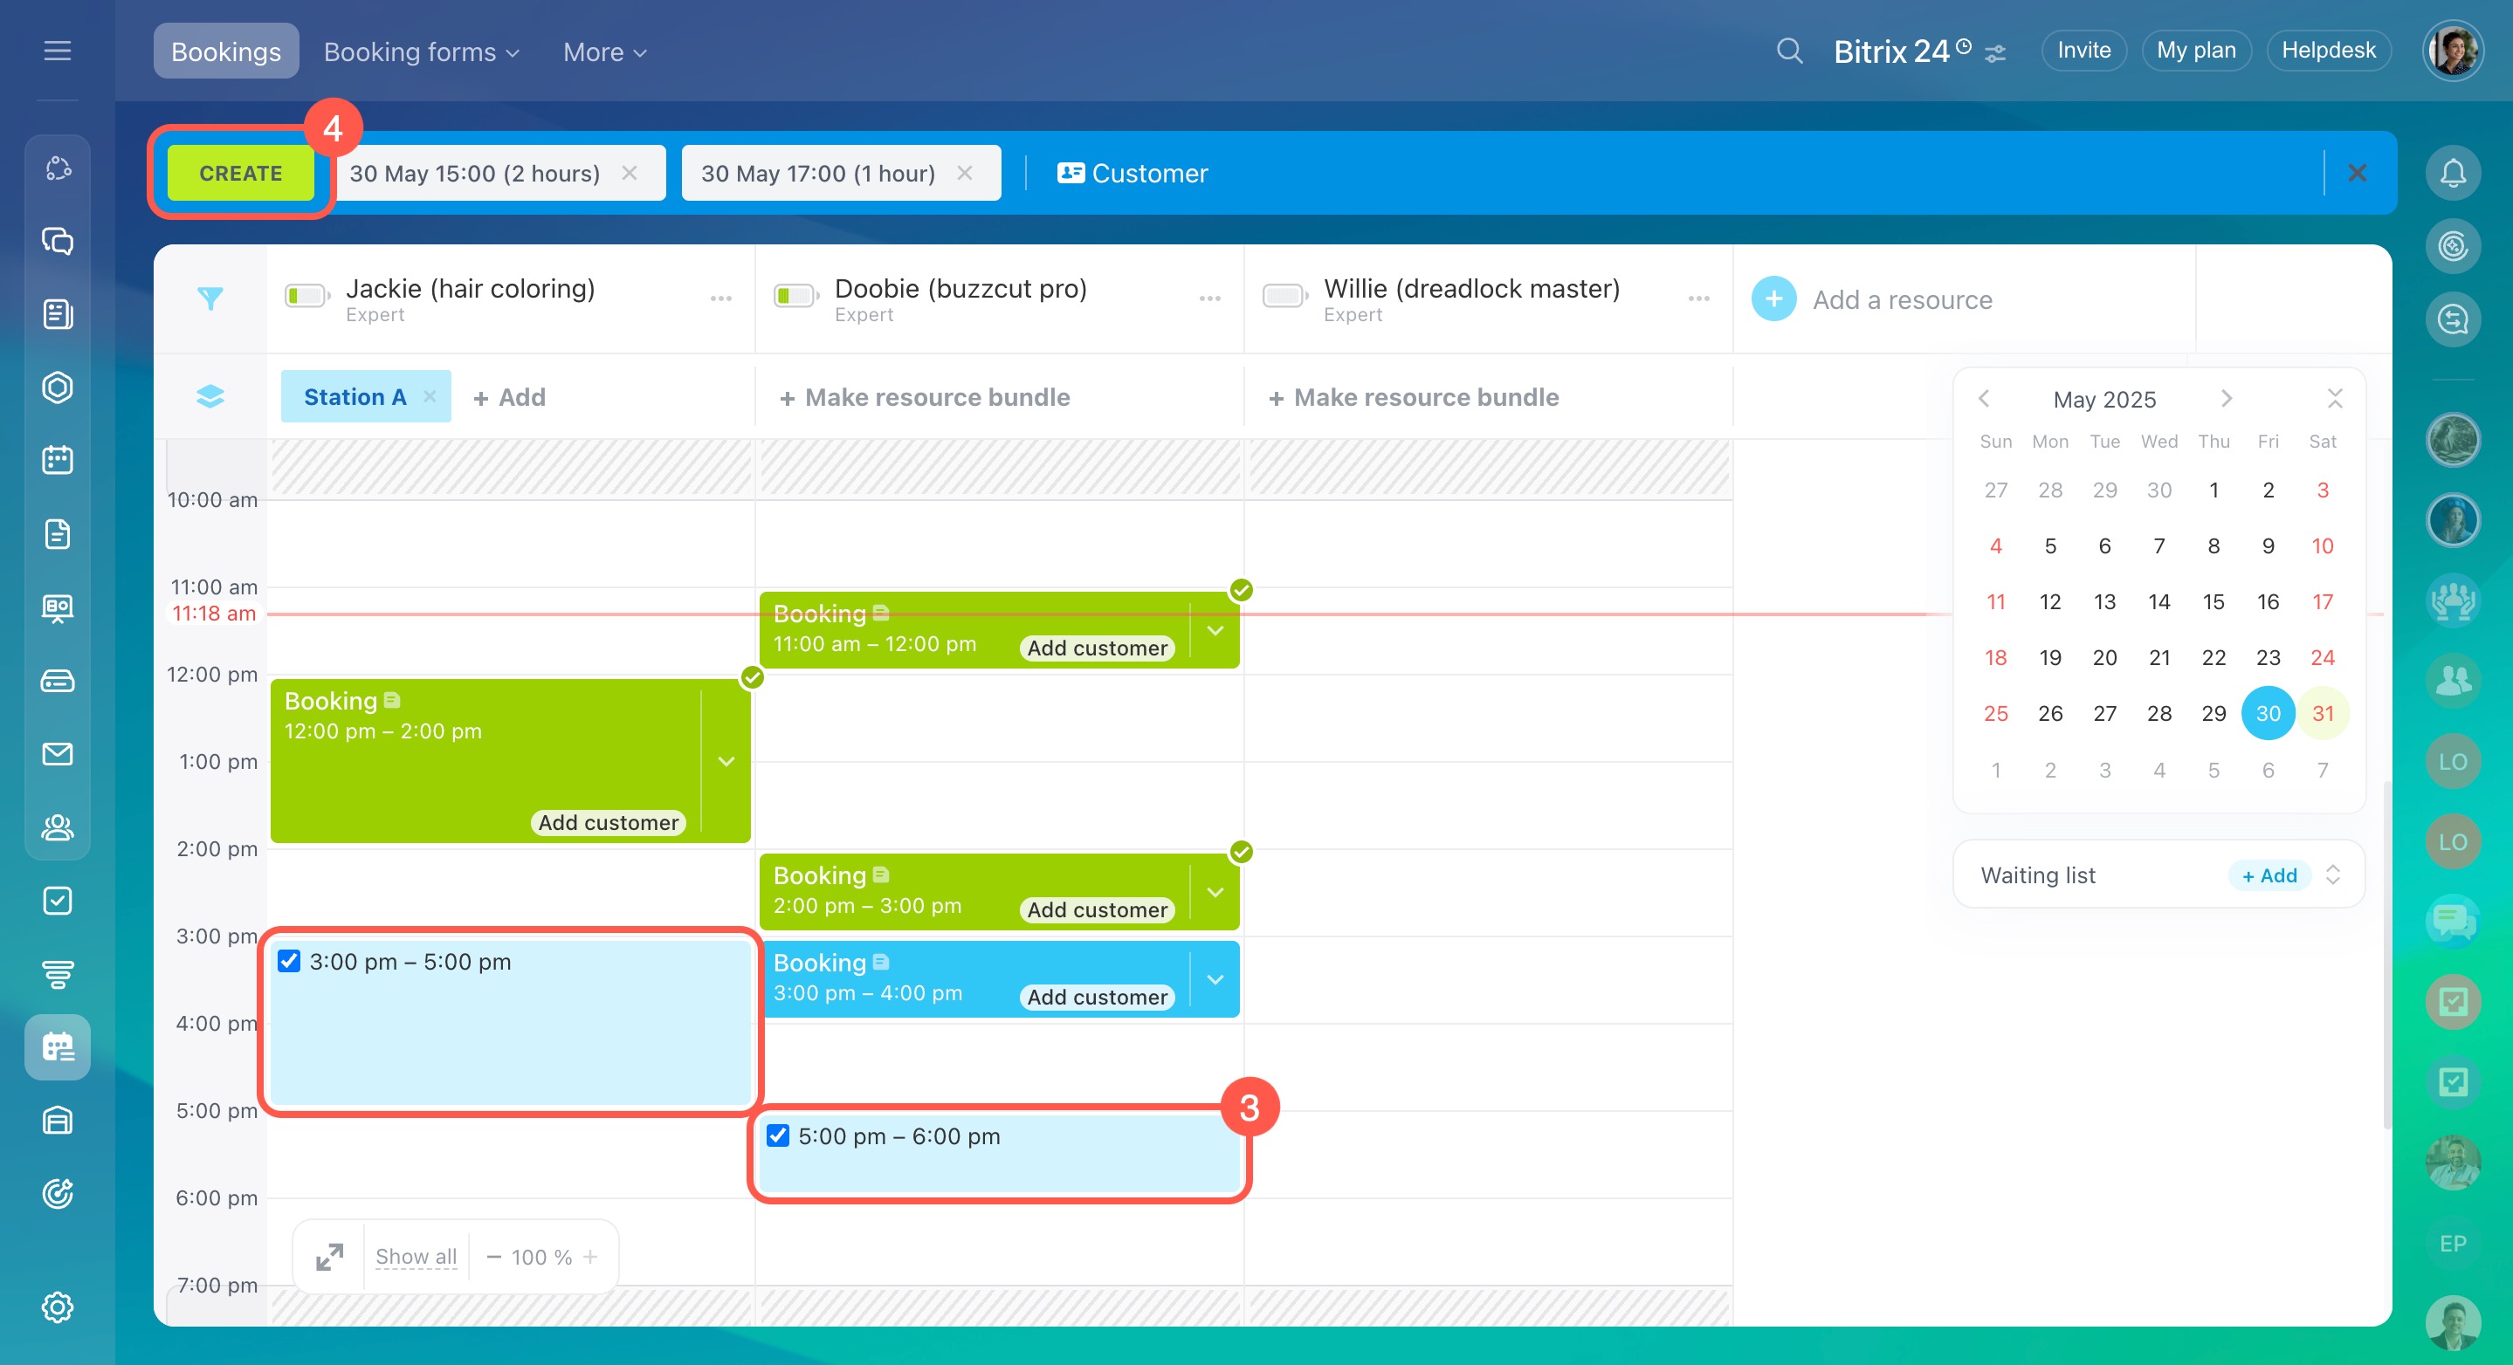Open Booking forms dropdown menu

[x=421, y=51]
